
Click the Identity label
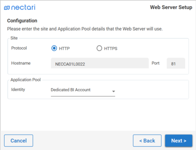pos(18,90)
